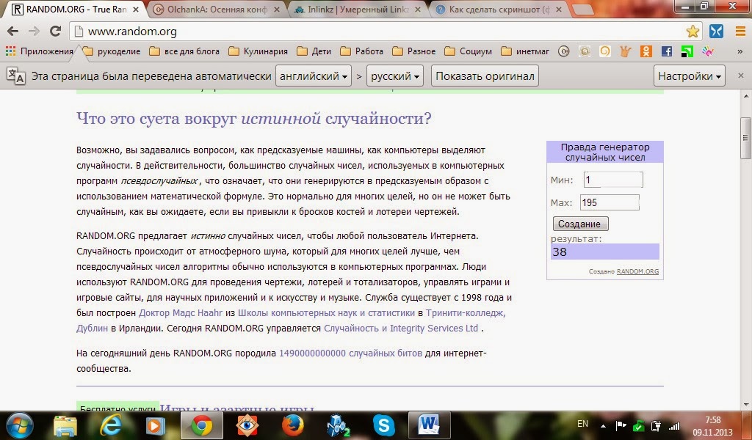Click the EN language indicator
752x440 pixels.
pyautogui.click(x=582, y=424)
